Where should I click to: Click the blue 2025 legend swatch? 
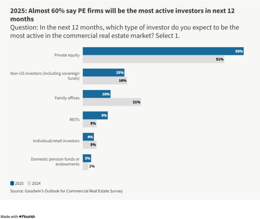click(x=12, y=183)
